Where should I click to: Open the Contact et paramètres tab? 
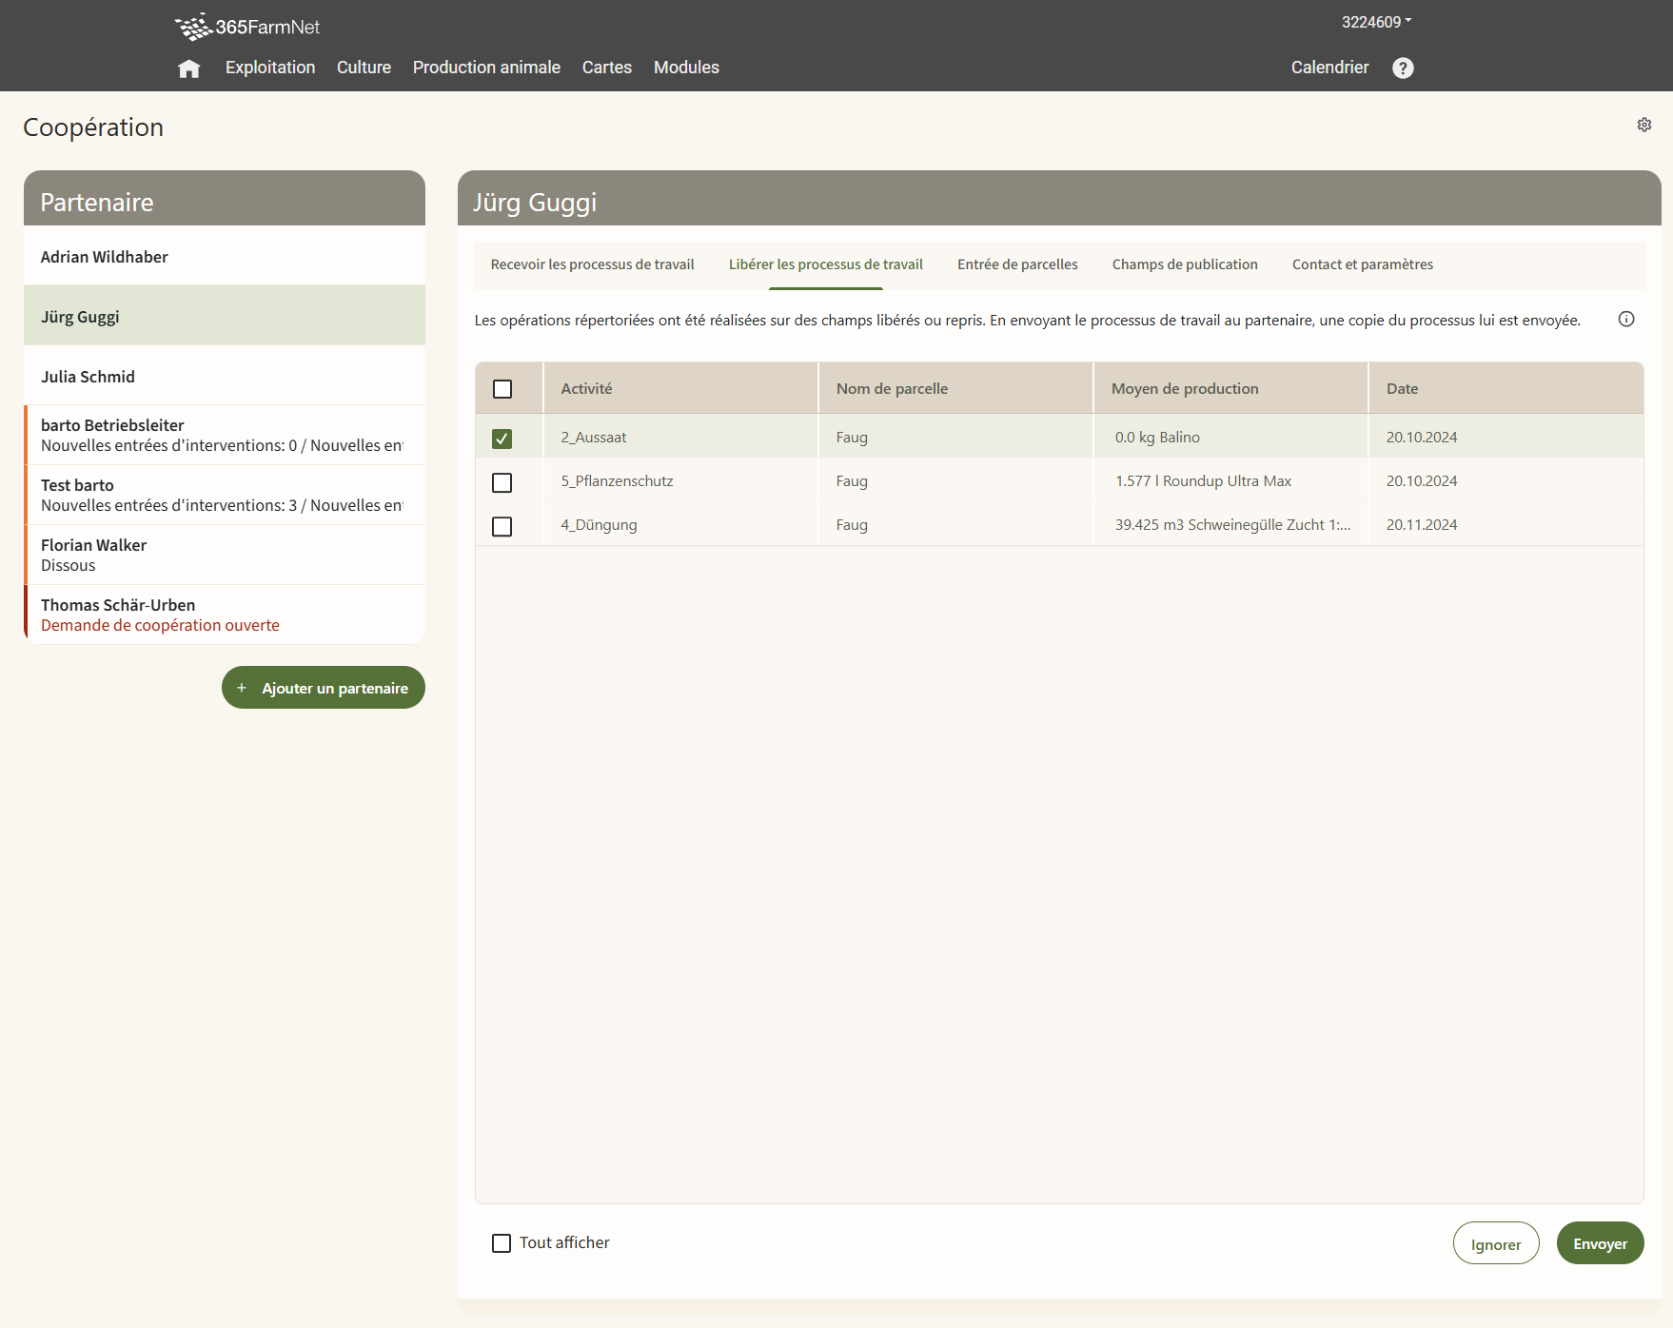[x=1362, y=264]
